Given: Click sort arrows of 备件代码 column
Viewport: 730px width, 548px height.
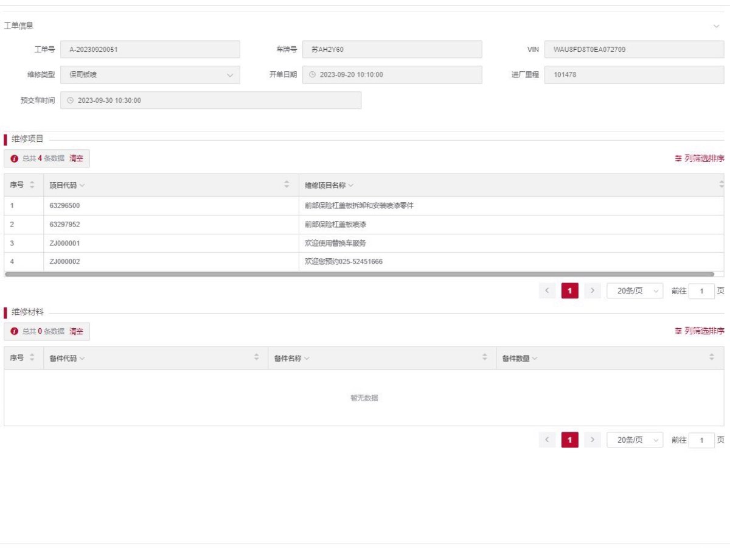Looking at the screenshot, I should [x=256, y=358].
